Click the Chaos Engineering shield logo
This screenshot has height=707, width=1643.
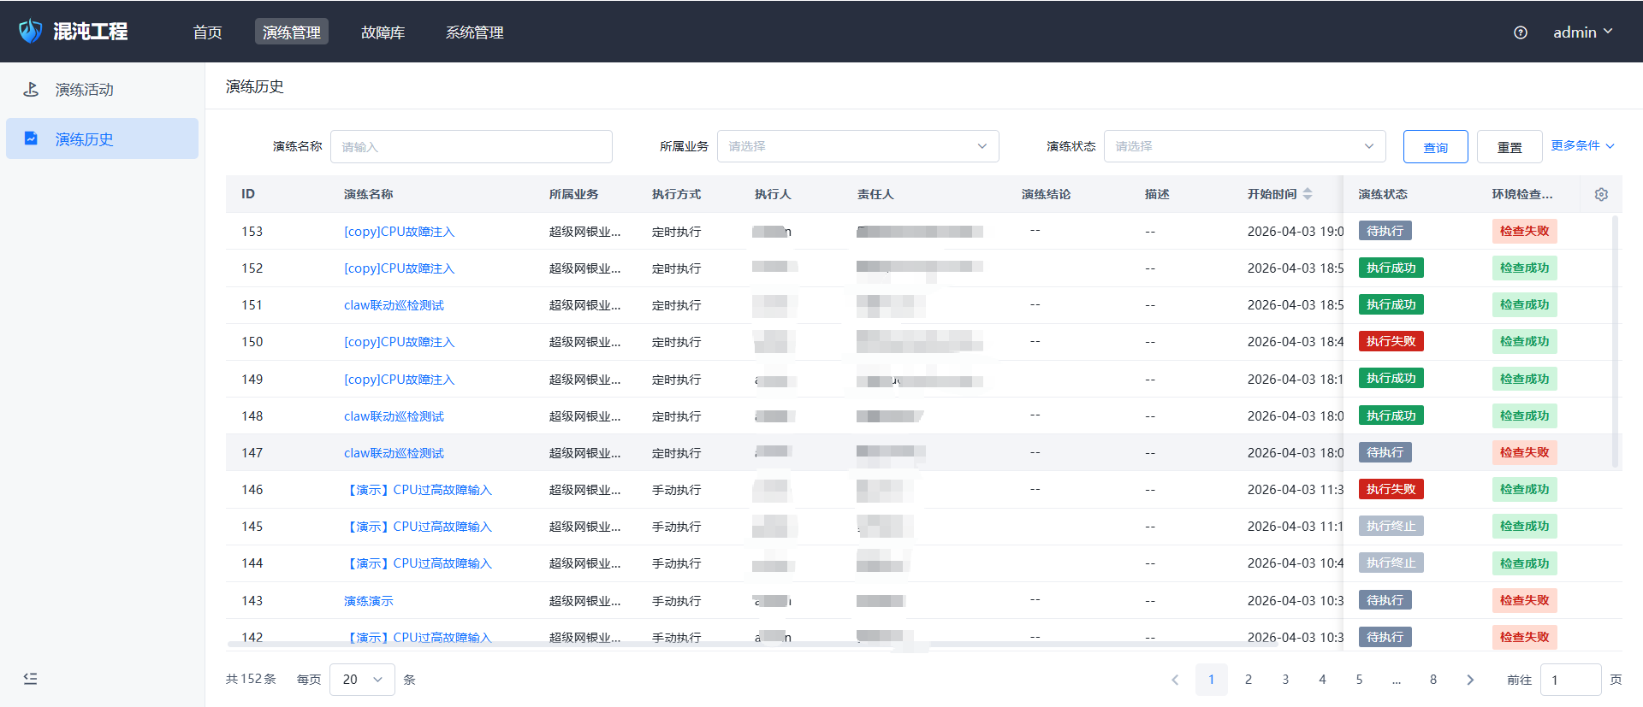[x=31, y=32]
